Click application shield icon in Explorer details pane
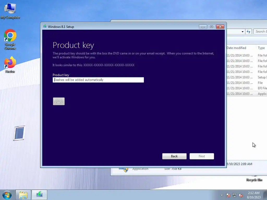The height and width of the screenshot is (200, 267). pos(124,170)
